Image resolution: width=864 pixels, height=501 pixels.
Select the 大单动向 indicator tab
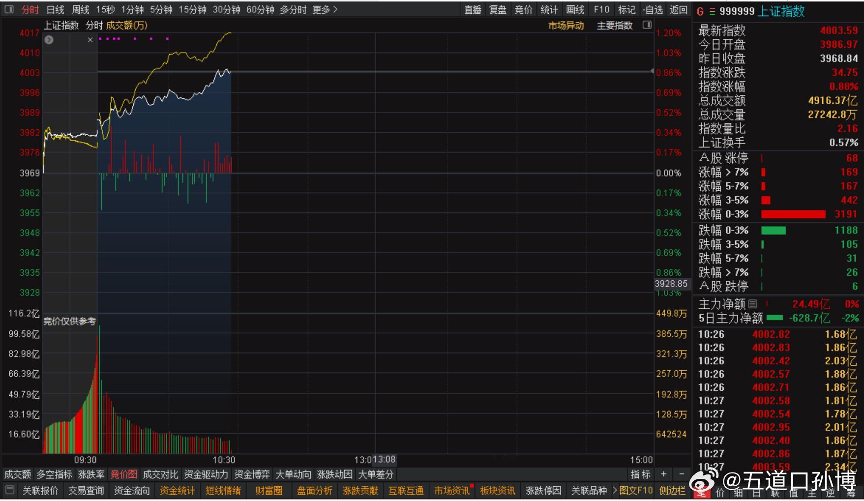294,474
